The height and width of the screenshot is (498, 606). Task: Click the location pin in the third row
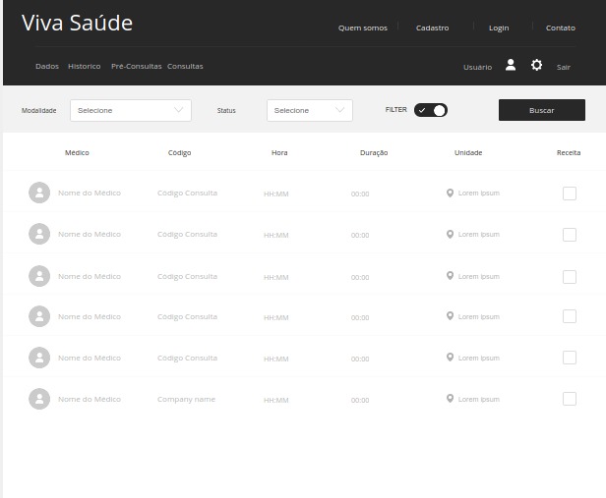click(x=450, y=276)
